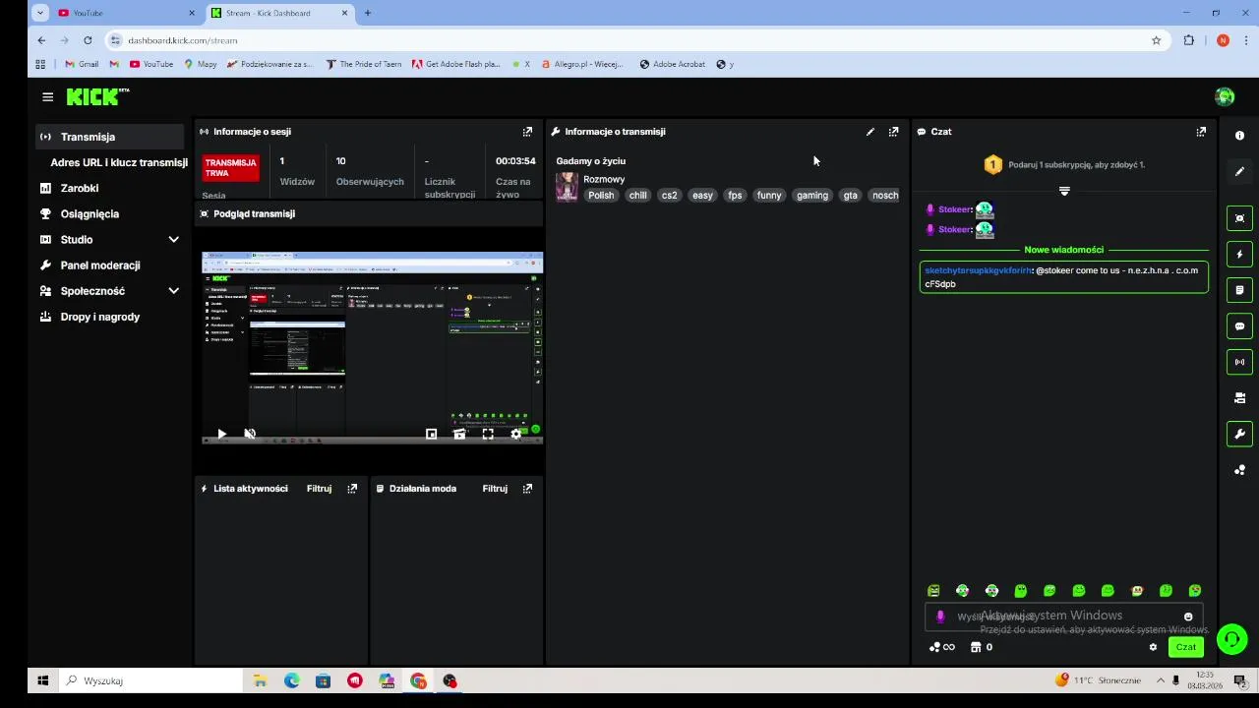
Task: Pop out the Działania moda panel
Action: coord(527,489)
